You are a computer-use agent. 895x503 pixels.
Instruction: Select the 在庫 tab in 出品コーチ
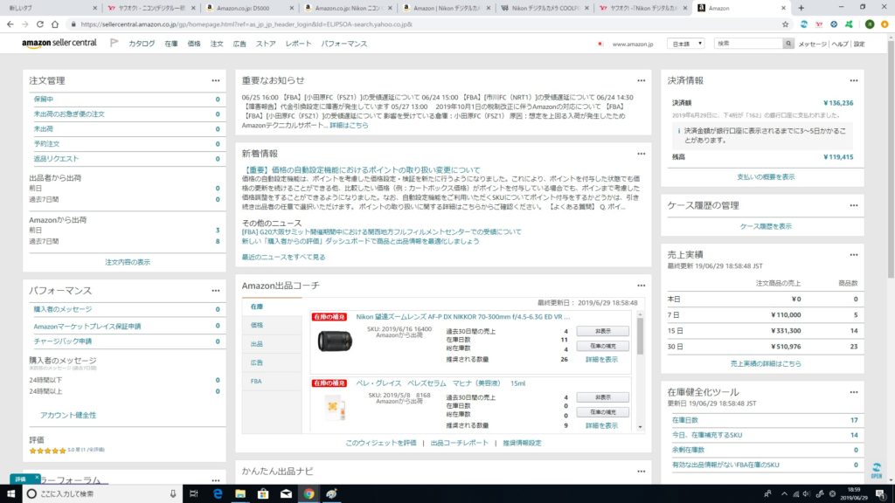[272, 307]
